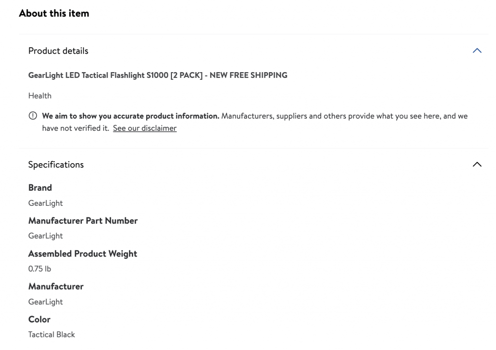
Task: Click the bold accurate product information text
Action: point(130,116)
